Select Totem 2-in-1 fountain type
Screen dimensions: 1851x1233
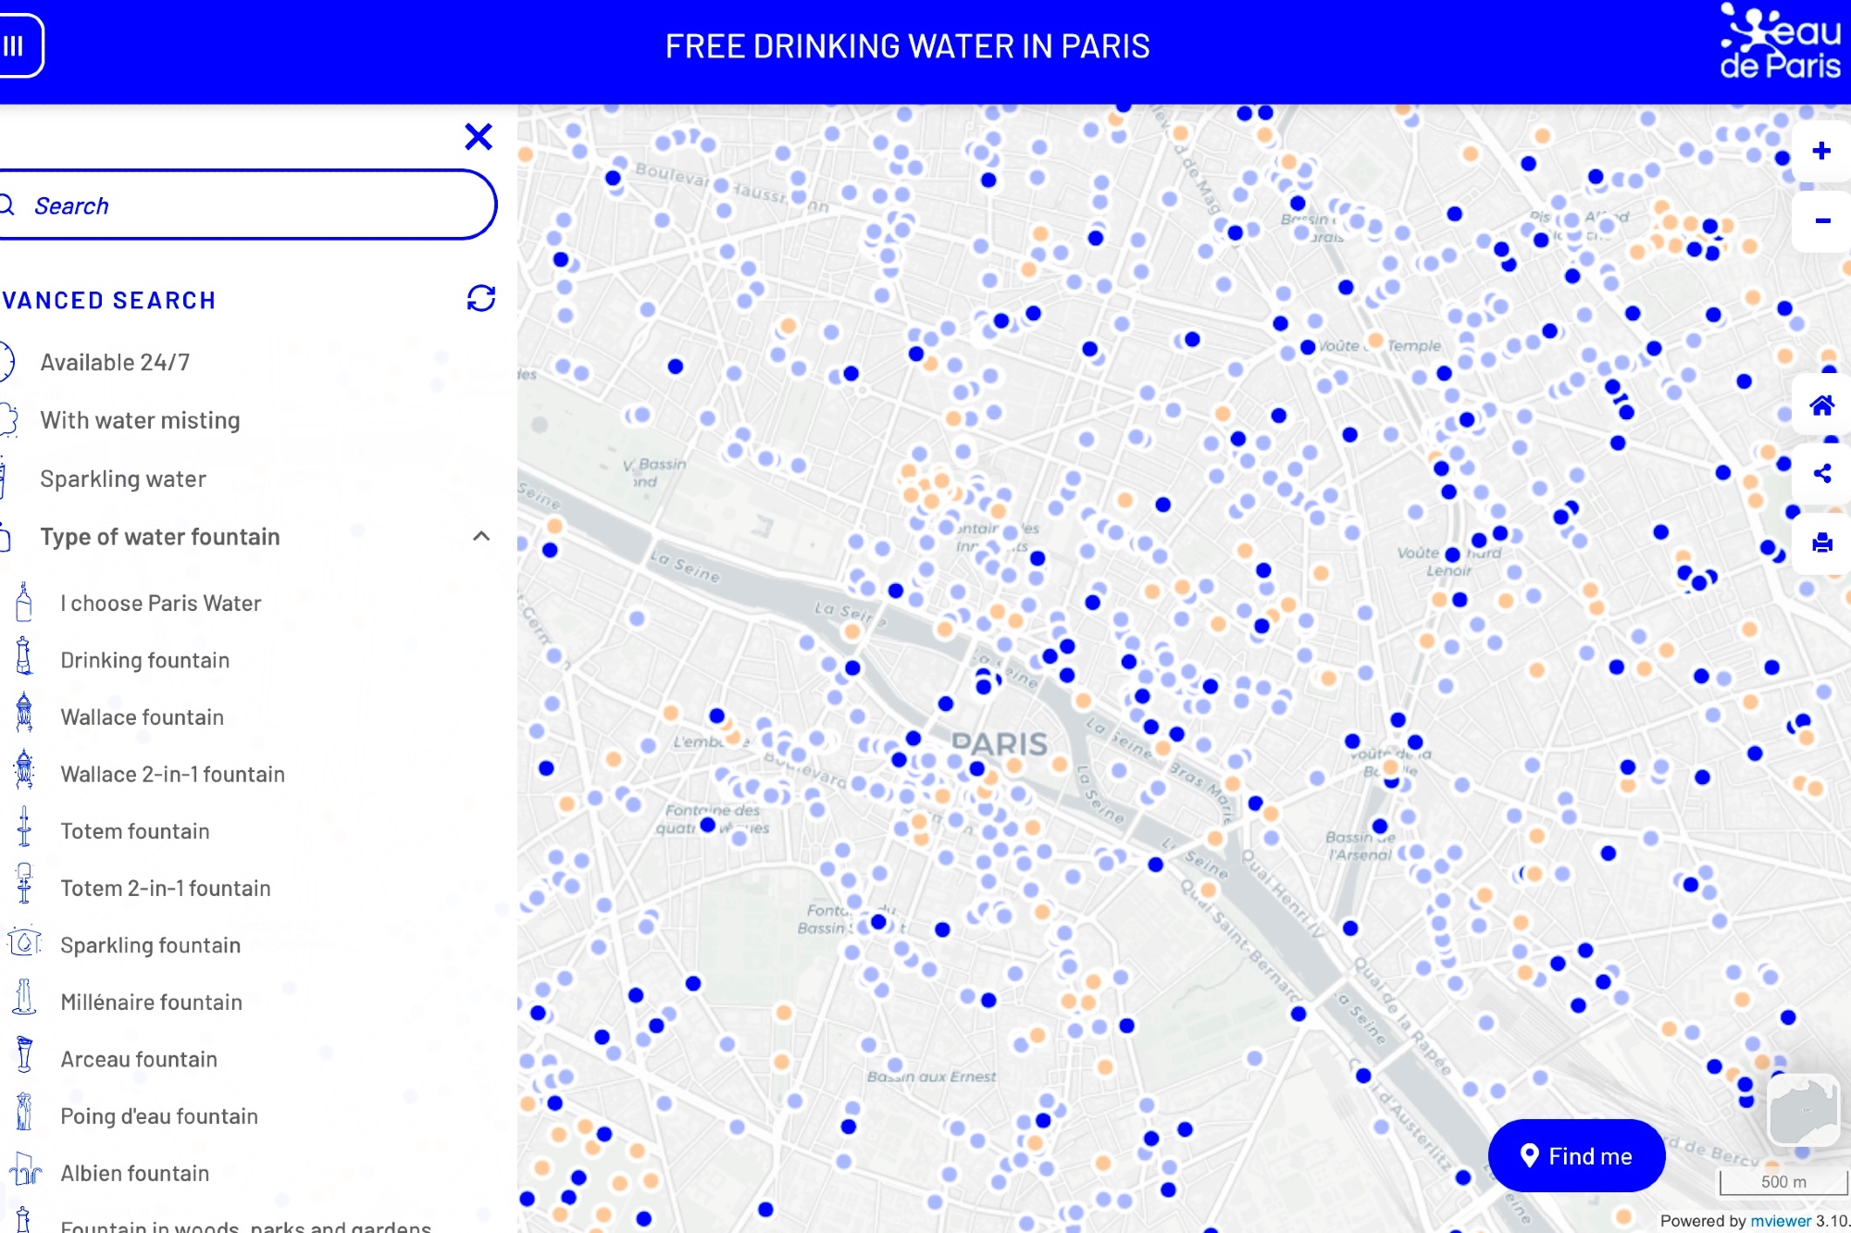pos(165,889)
